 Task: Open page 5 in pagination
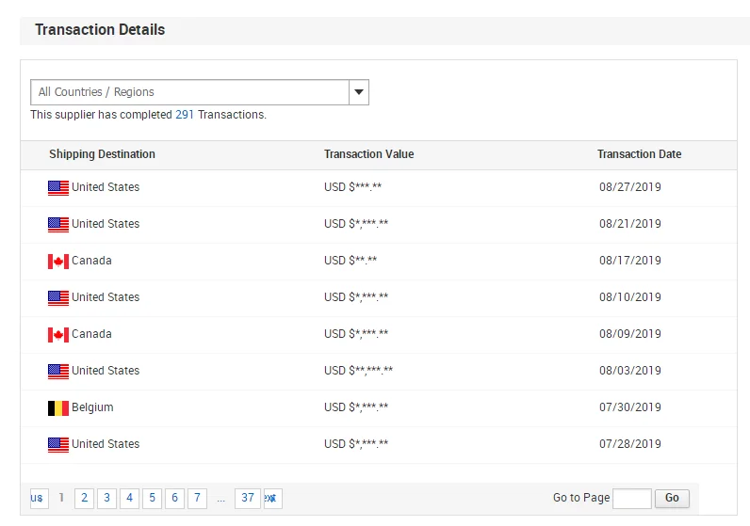152,498
